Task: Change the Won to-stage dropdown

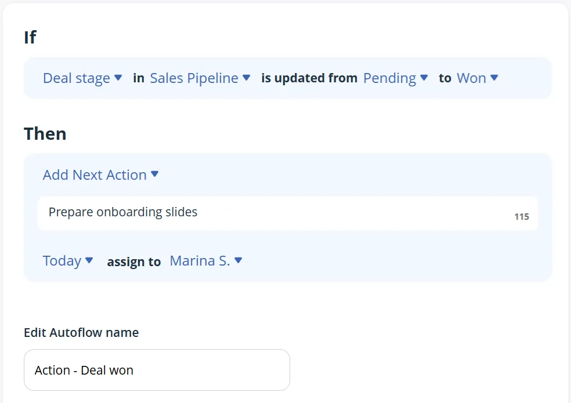Action: (477, 78)
